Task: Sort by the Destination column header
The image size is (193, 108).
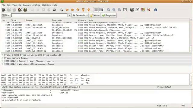Action: click(x=64, y=20)
